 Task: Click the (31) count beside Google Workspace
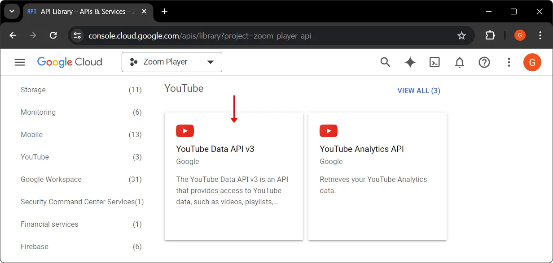[135, 179]
